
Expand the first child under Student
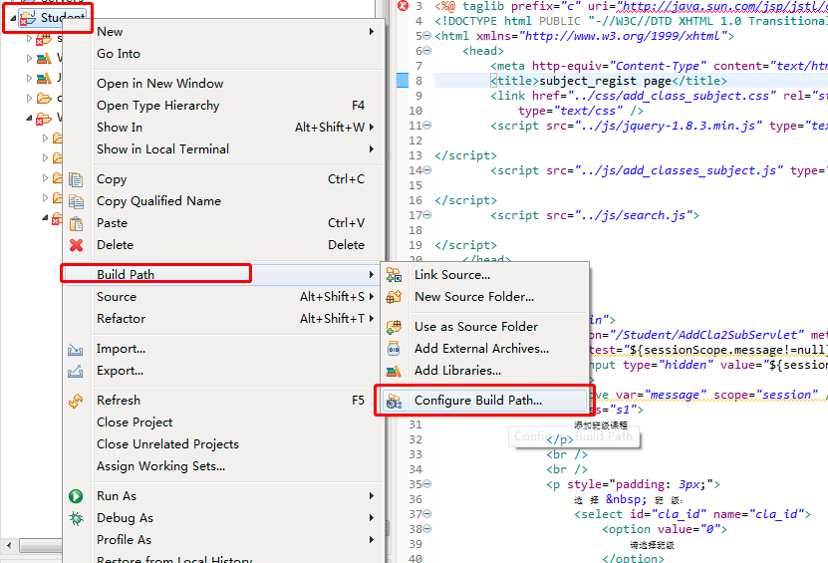pos(30,38)
